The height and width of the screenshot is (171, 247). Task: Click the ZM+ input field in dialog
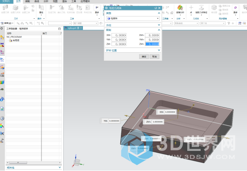pyautogui.click(x=152, y=44)
